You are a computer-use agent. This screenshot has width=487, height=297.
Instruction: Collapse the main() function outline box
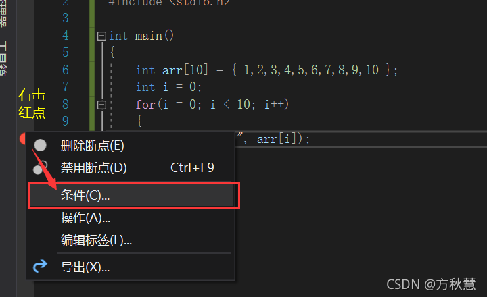tap(101, 36)
